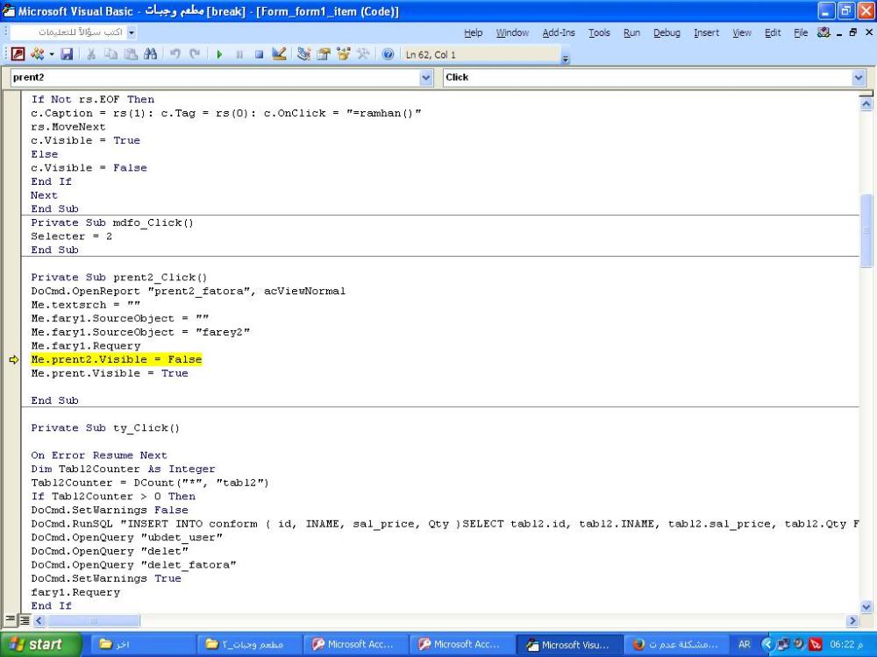Click the View Microsoft Access toolbar icon
The image size is (877, 657).
[x=18, y=54]
